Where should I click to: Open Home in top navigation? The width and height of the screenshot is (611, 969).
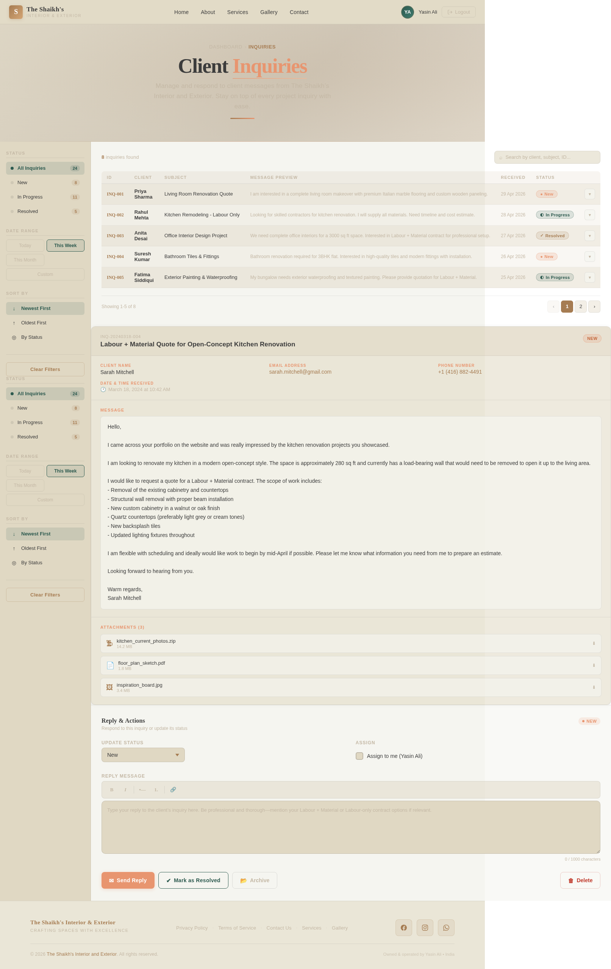coord(181,12)
